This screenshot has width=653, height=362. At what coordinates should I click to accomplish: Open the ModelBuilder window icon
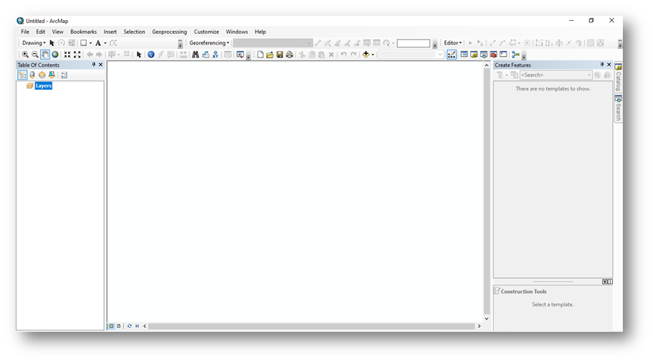click(x=515, y=54)
